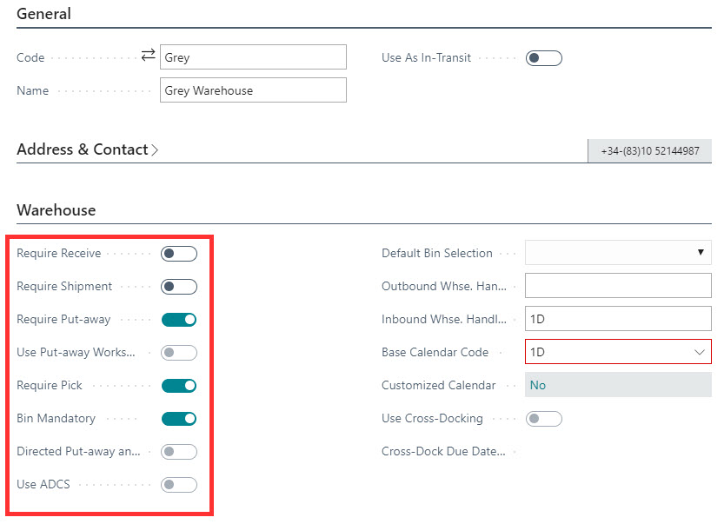Disable the Require Put-away toggle
The width and height of the screenshot is (724, 524).
[x=179, y=320]
